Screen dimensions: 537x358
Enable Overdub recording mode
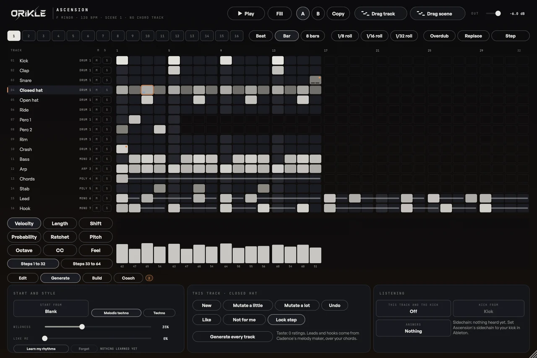439,36
